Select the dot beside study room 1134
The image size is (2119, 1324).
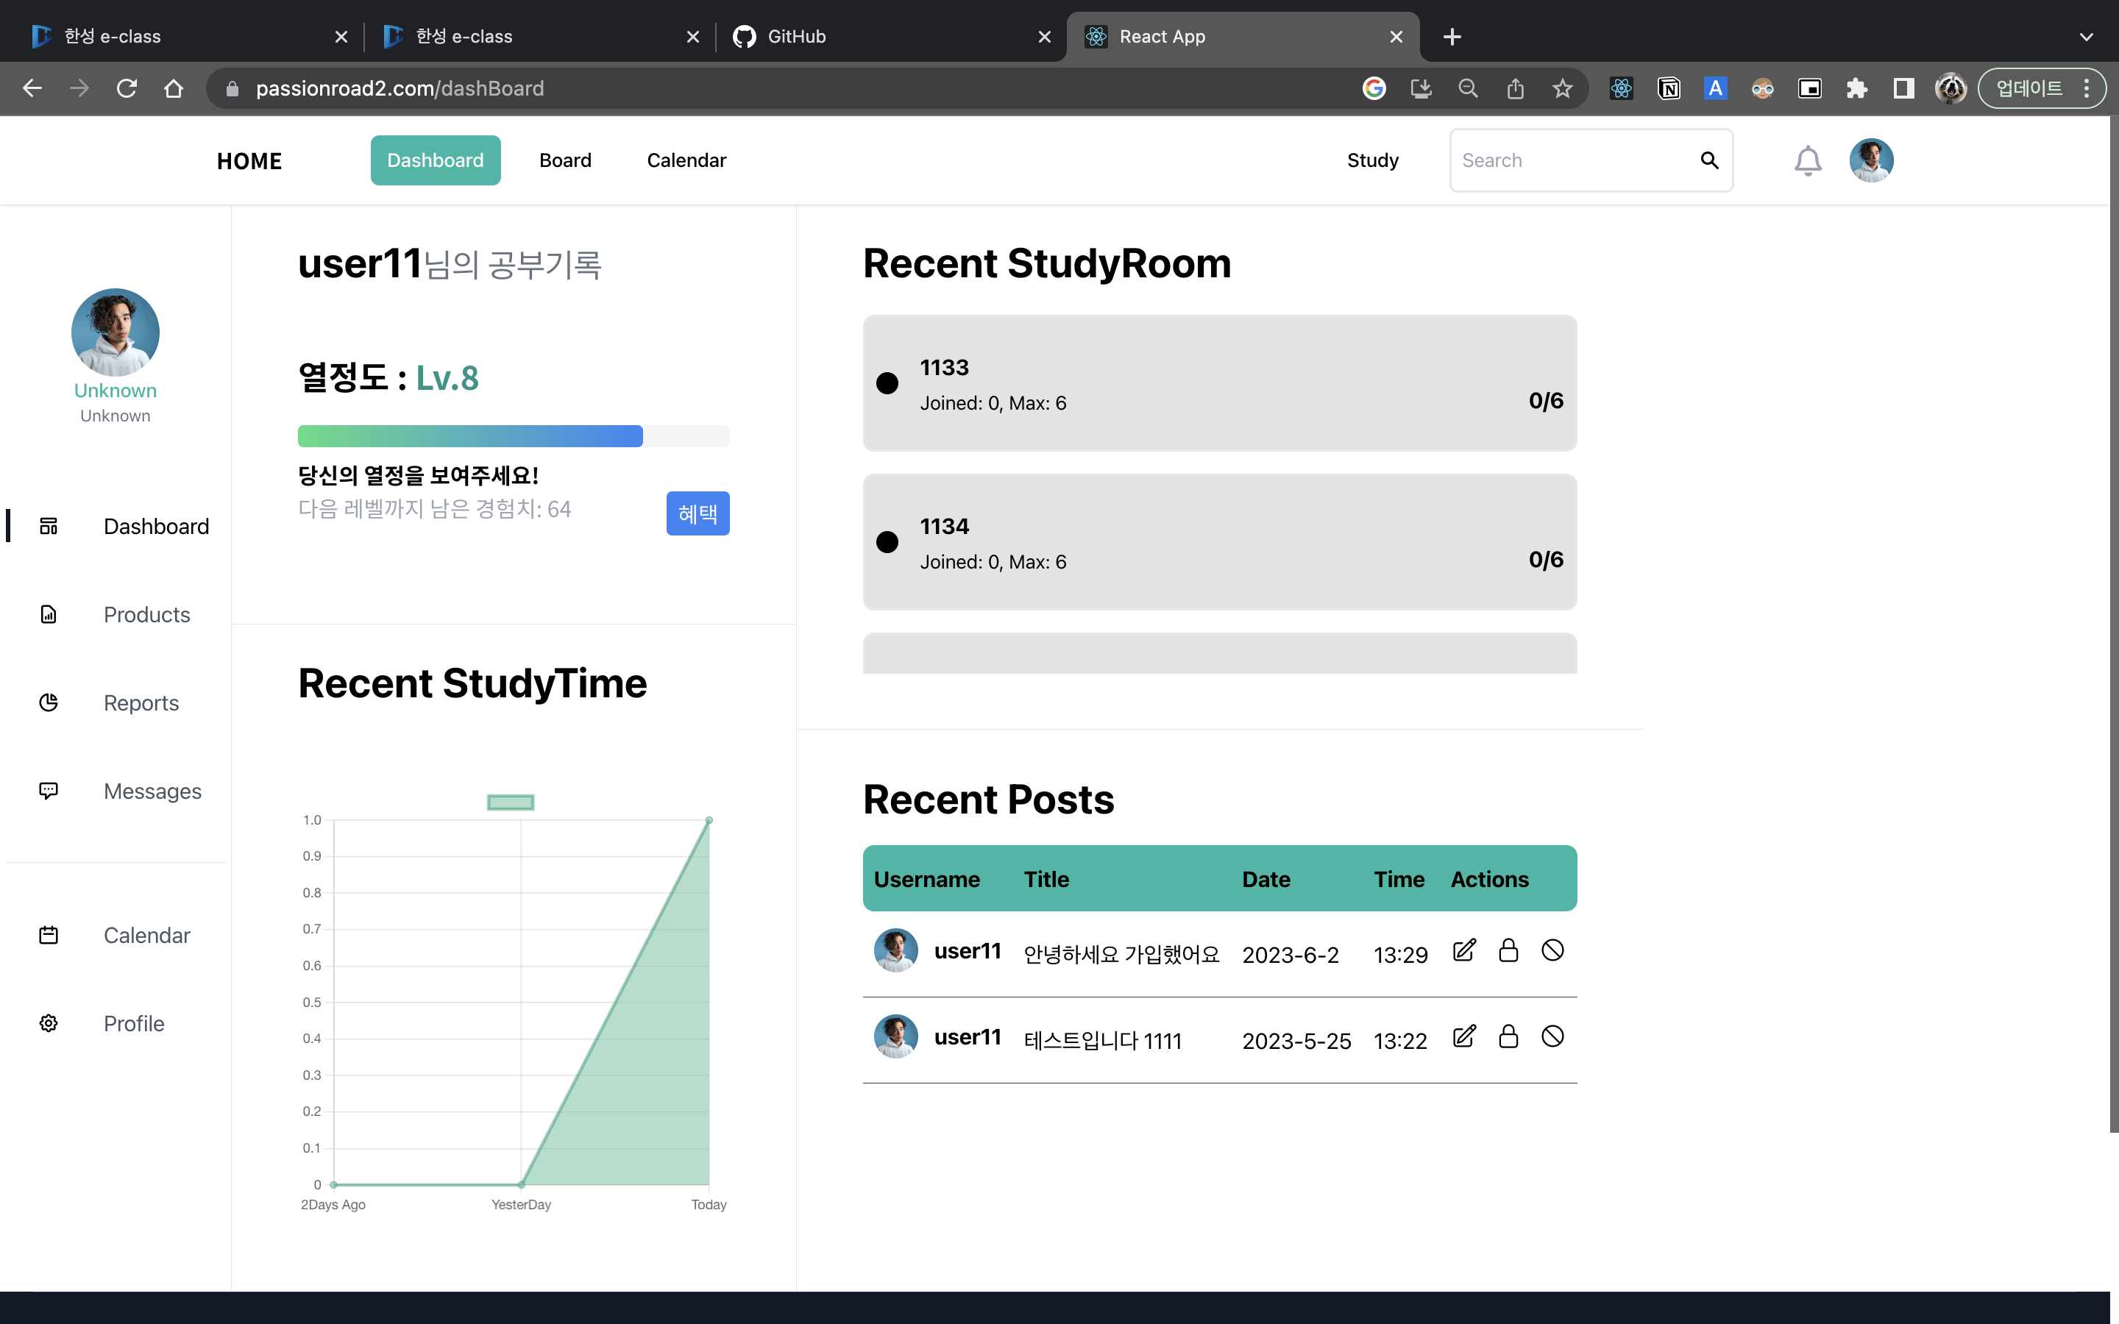[x=888, y=542]
